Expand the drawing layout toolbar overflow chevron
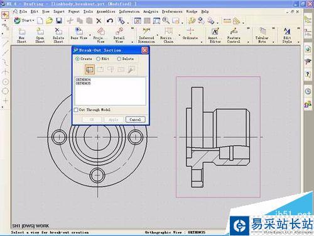314x236 pixels. pyautogui.click(x=133, y=28)
